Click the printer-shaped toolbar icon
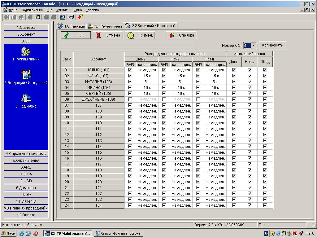317x238 pixels. [x=71, y=17]
